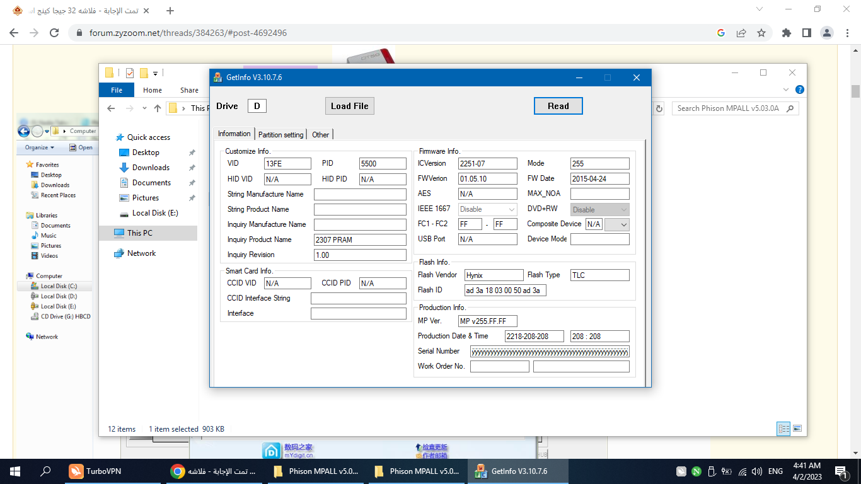Expand the Explorer ribbon chevron
This screenshot has width=861, height=484.
786,90
